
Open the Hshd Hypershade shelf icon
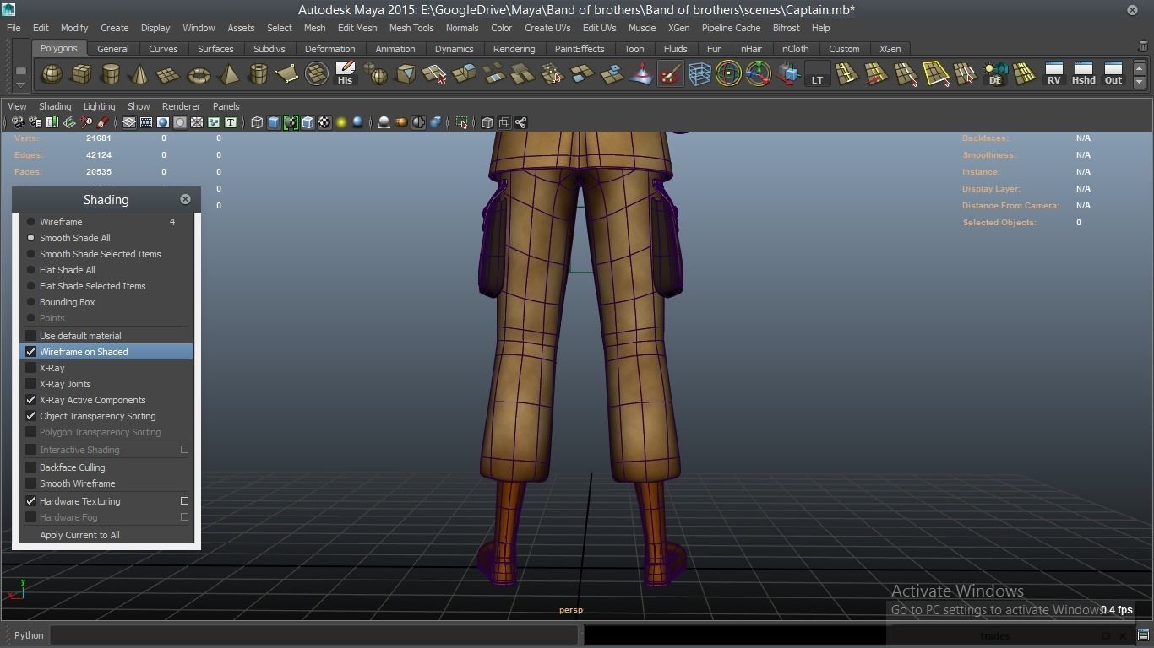(x=1083, y=74)
